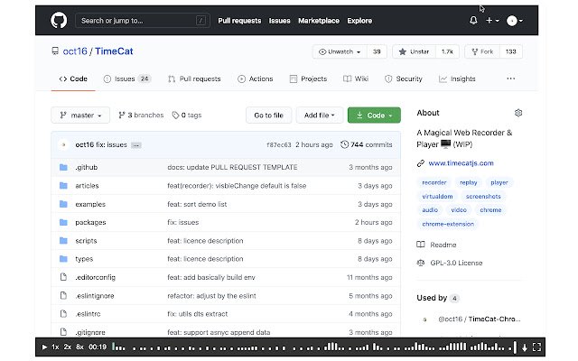Open the .eslintrc file

tap(88, 314)
